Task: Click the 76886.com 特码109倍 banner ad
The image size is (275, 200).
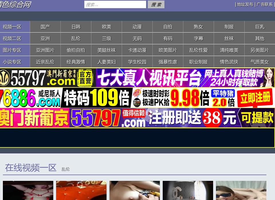Action: [x=137, y=98]
